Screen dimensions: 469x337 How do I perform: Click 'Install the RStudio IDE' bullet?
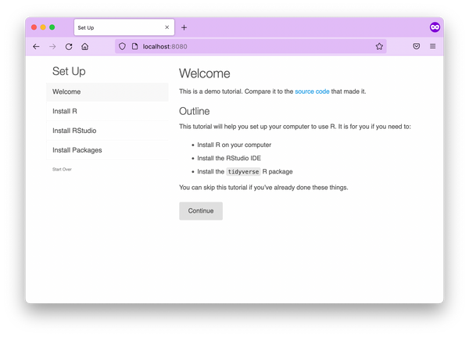[229, 158]
